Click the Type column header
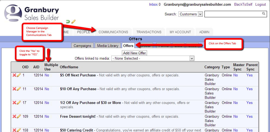Image resolution: width=270 pixels, height=132 pixels. [x=226, y=67]
